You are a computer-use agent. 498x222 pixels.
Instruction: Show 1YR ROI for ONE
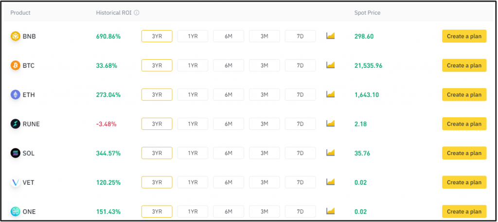[193, 211]
